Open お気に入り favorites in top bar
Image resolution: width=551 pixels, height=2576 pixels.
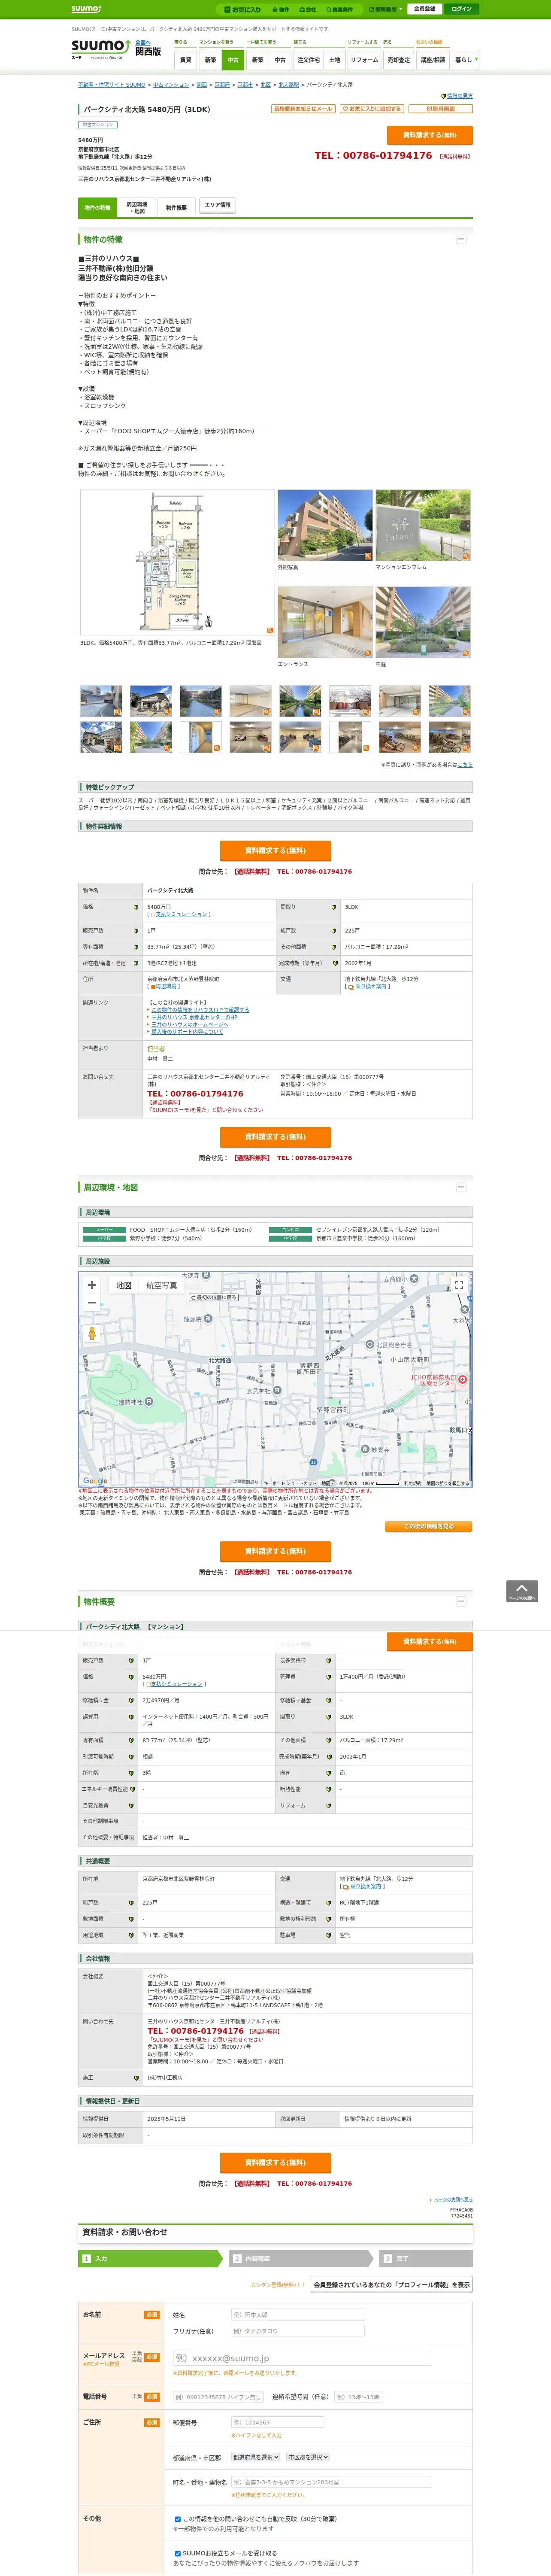pyautogui.click(x=243, y=9)
